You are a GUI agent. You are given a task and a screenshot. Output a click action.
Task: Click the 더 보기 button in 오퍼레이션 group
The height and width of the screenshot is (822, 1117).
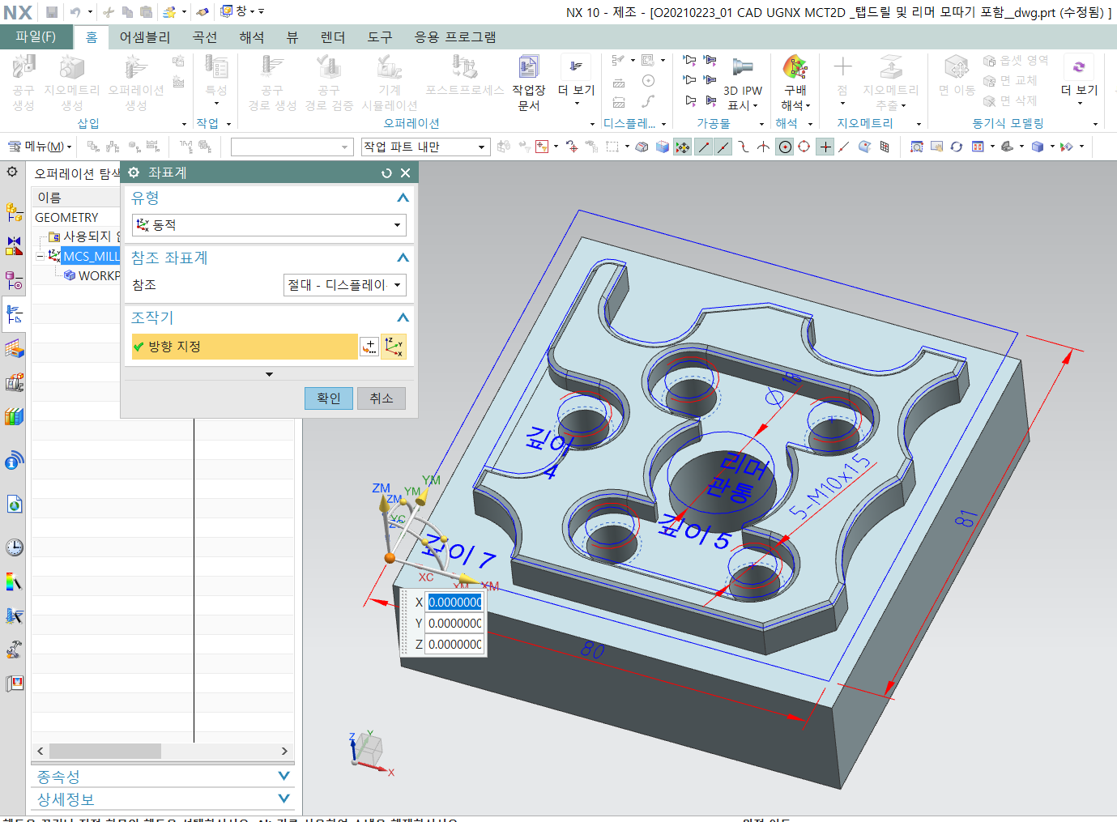(577, 79)
